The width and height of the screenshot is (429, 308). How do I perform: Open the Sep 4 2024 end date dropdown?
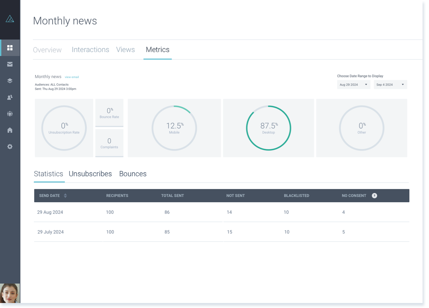[390, 85]
